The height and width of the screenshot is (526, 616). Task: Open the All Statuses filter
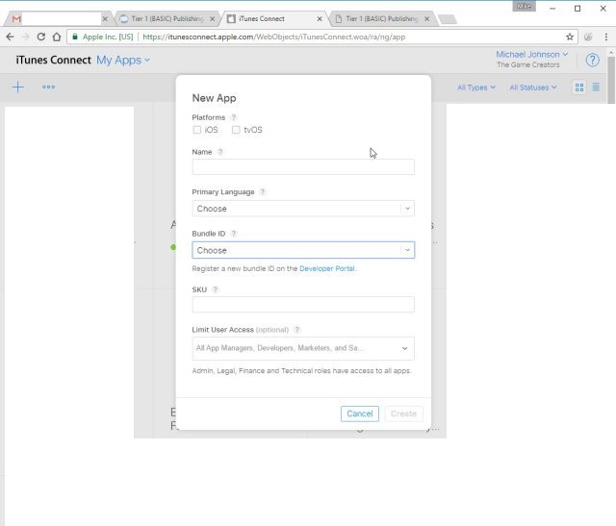click(x=533, y=88)
